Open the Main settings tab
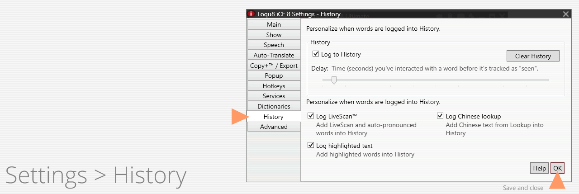 (x=274, y=24)
